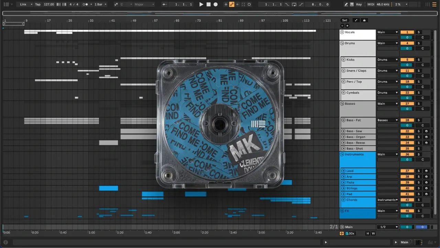Click the Nudge tempo down bars icon
The image size is (440, 248).
58,4
